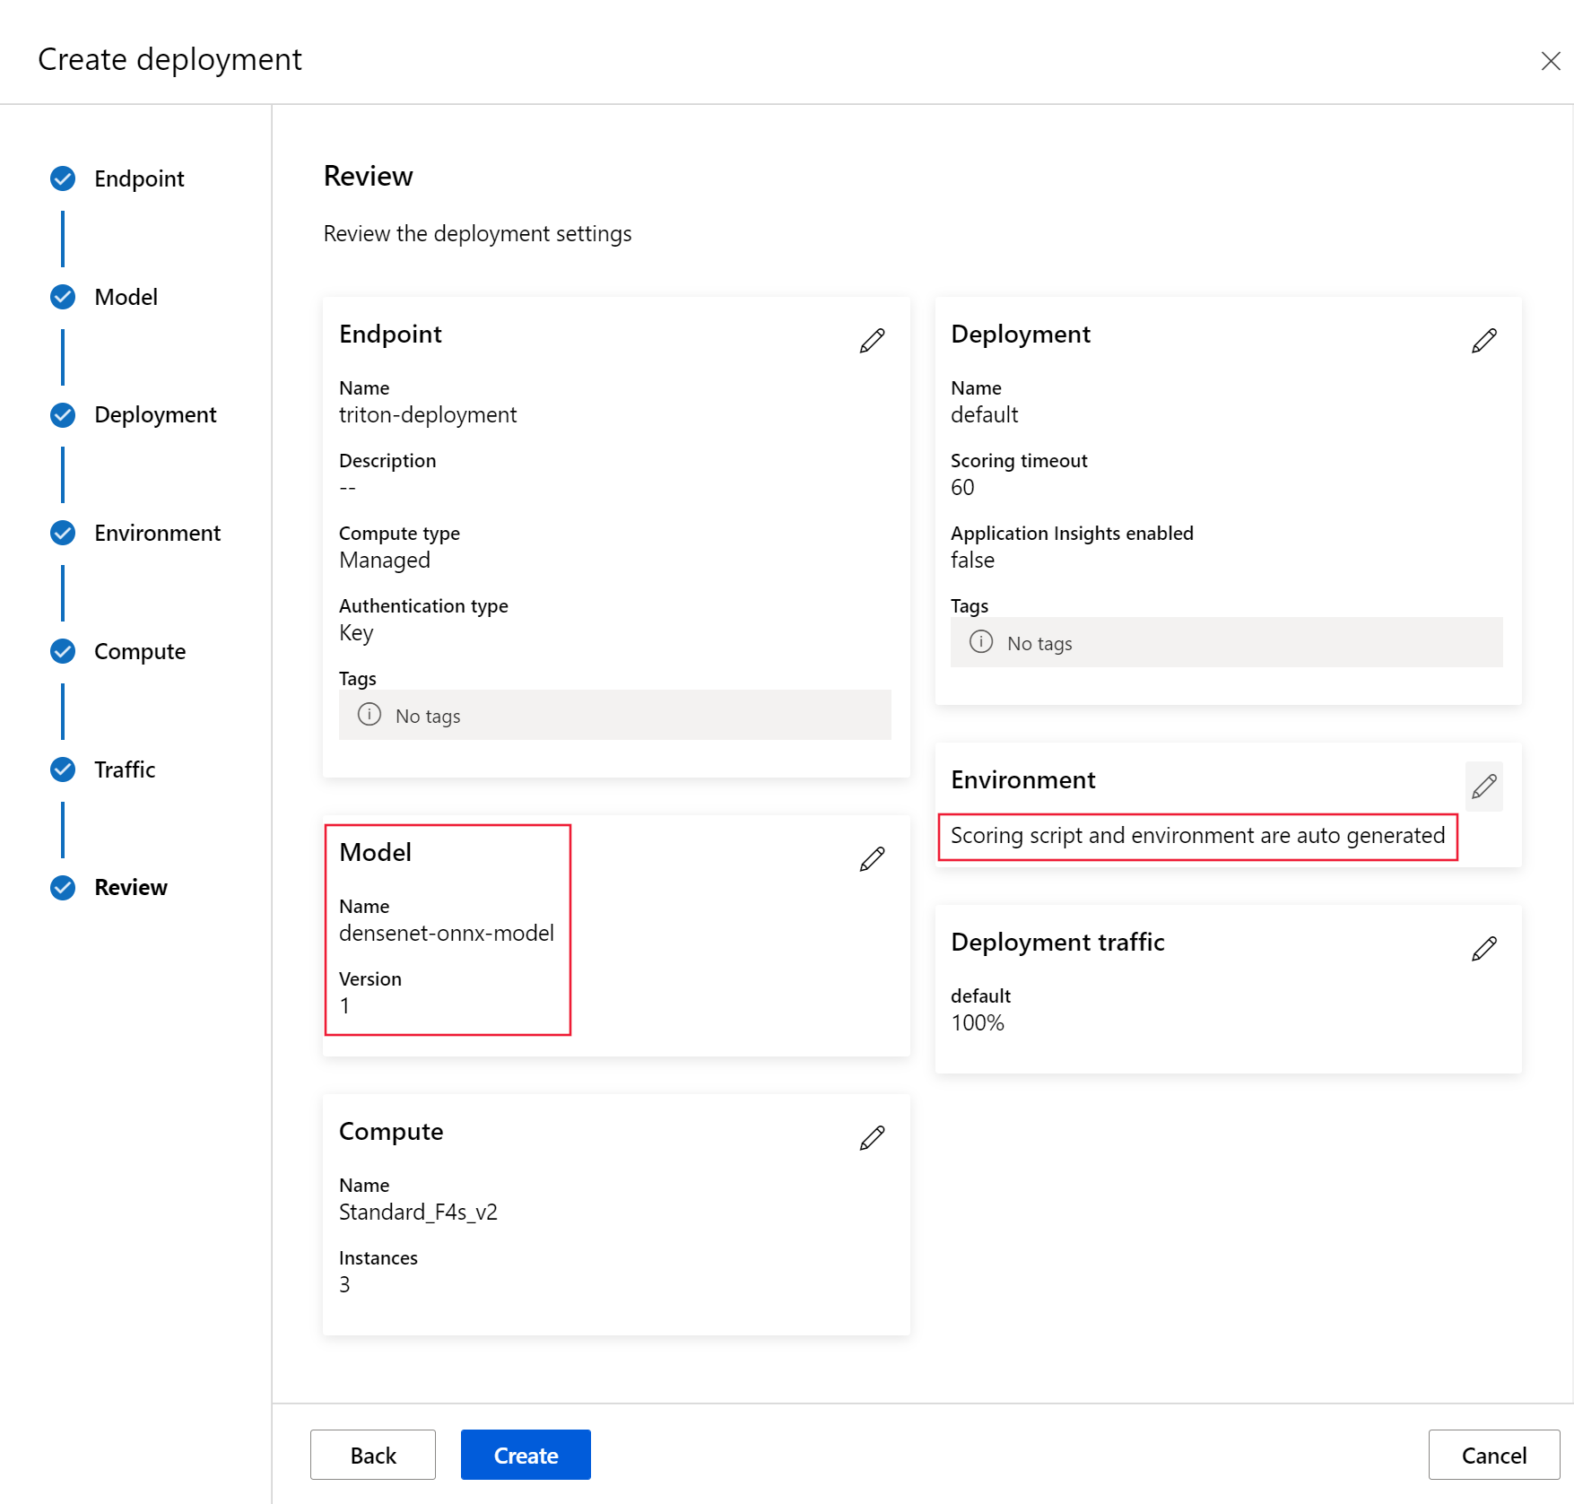
Task: Click info icon in Deployment tags
Action: coord(981,642)
